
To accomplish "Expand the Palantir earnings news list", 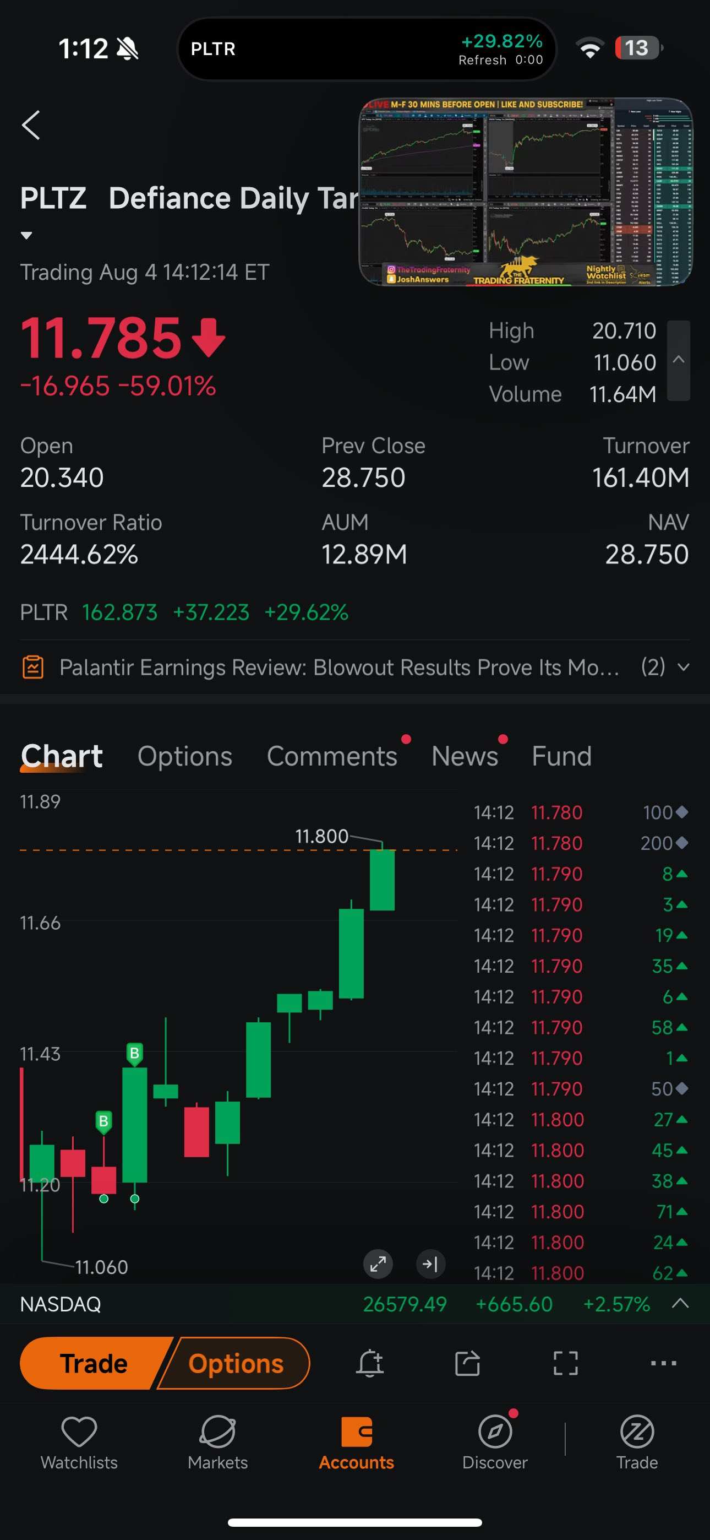I will click(x=684, y=667).
